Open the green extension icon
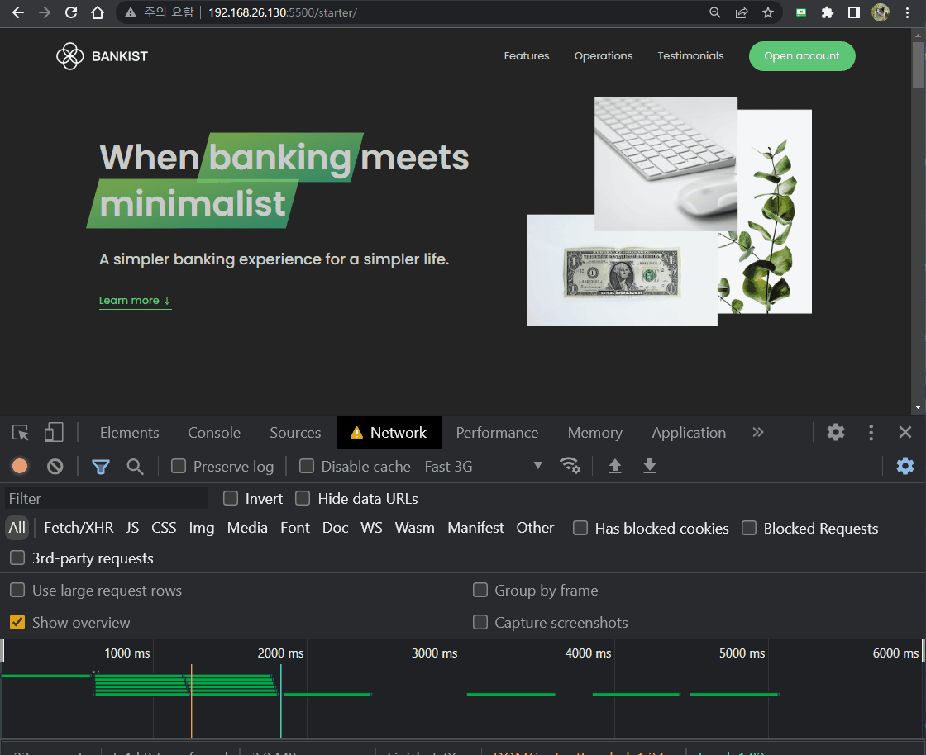The image size is (926, 755). [x=801, y=12]
